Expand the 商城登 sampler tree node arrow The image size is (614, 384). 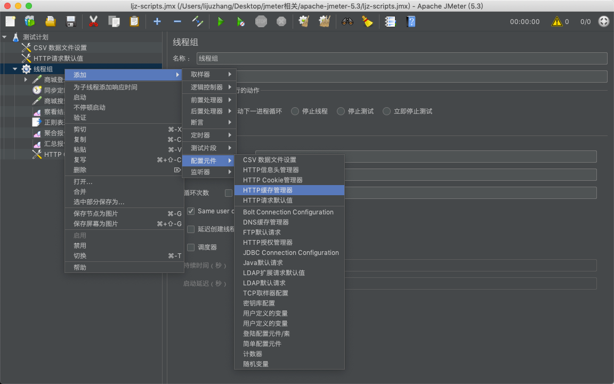[26, 79]
